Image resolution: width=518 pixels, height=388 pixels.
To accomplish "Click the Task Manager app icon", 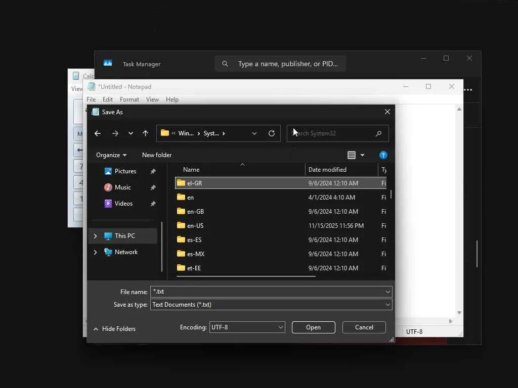I will (x=108, y=63).
